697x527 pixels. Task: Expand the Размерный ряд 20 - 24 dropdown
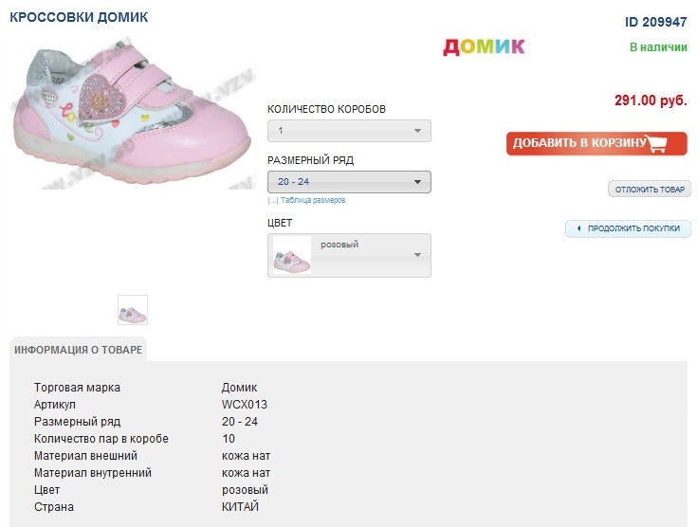click(x=349, y=182)
